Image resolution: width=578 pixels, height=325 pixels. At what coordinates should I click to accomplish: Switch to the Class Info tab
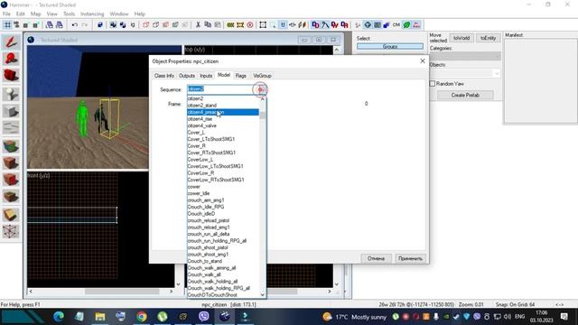[x=164, y=76]
